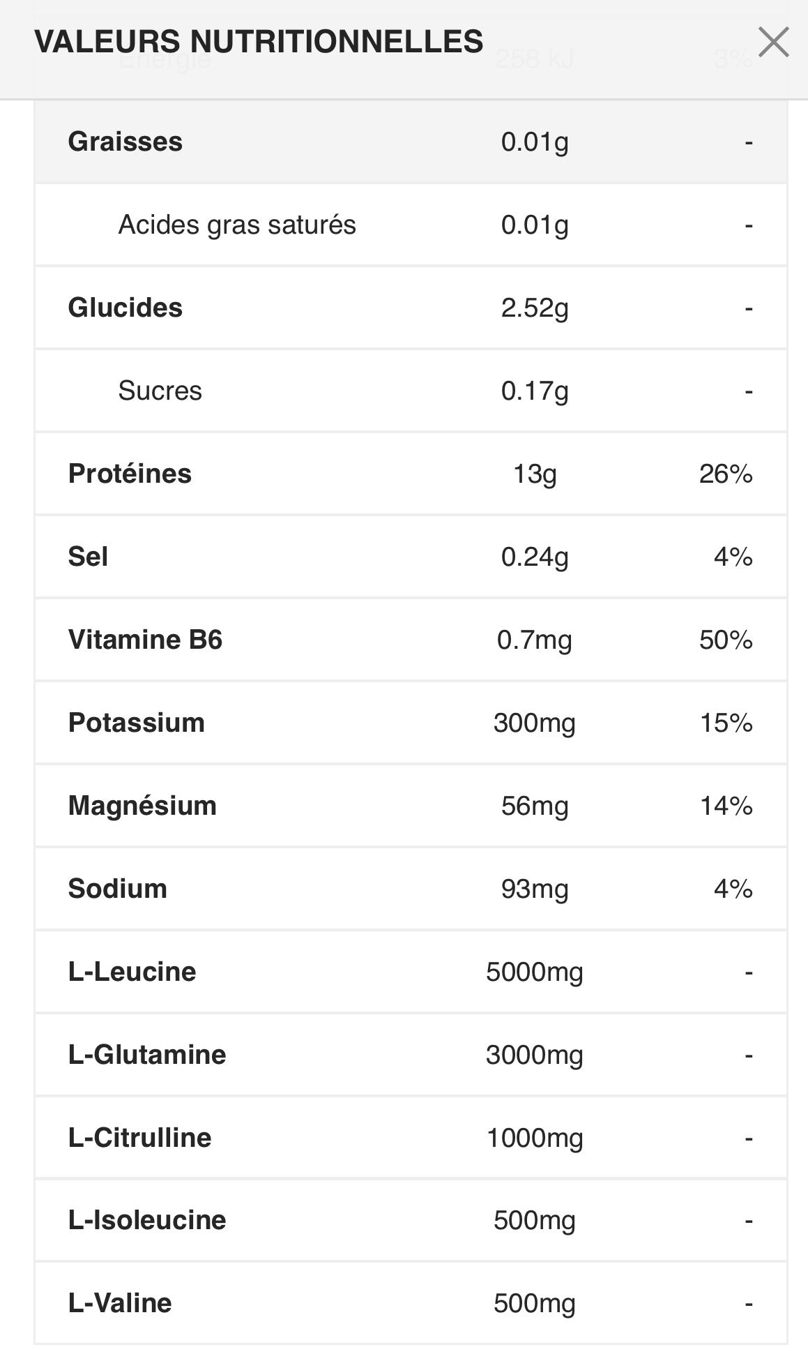808x1368 pixels.
Task: Select the Graisses row label
Action: pyautogui.click(x=125, y=142)
